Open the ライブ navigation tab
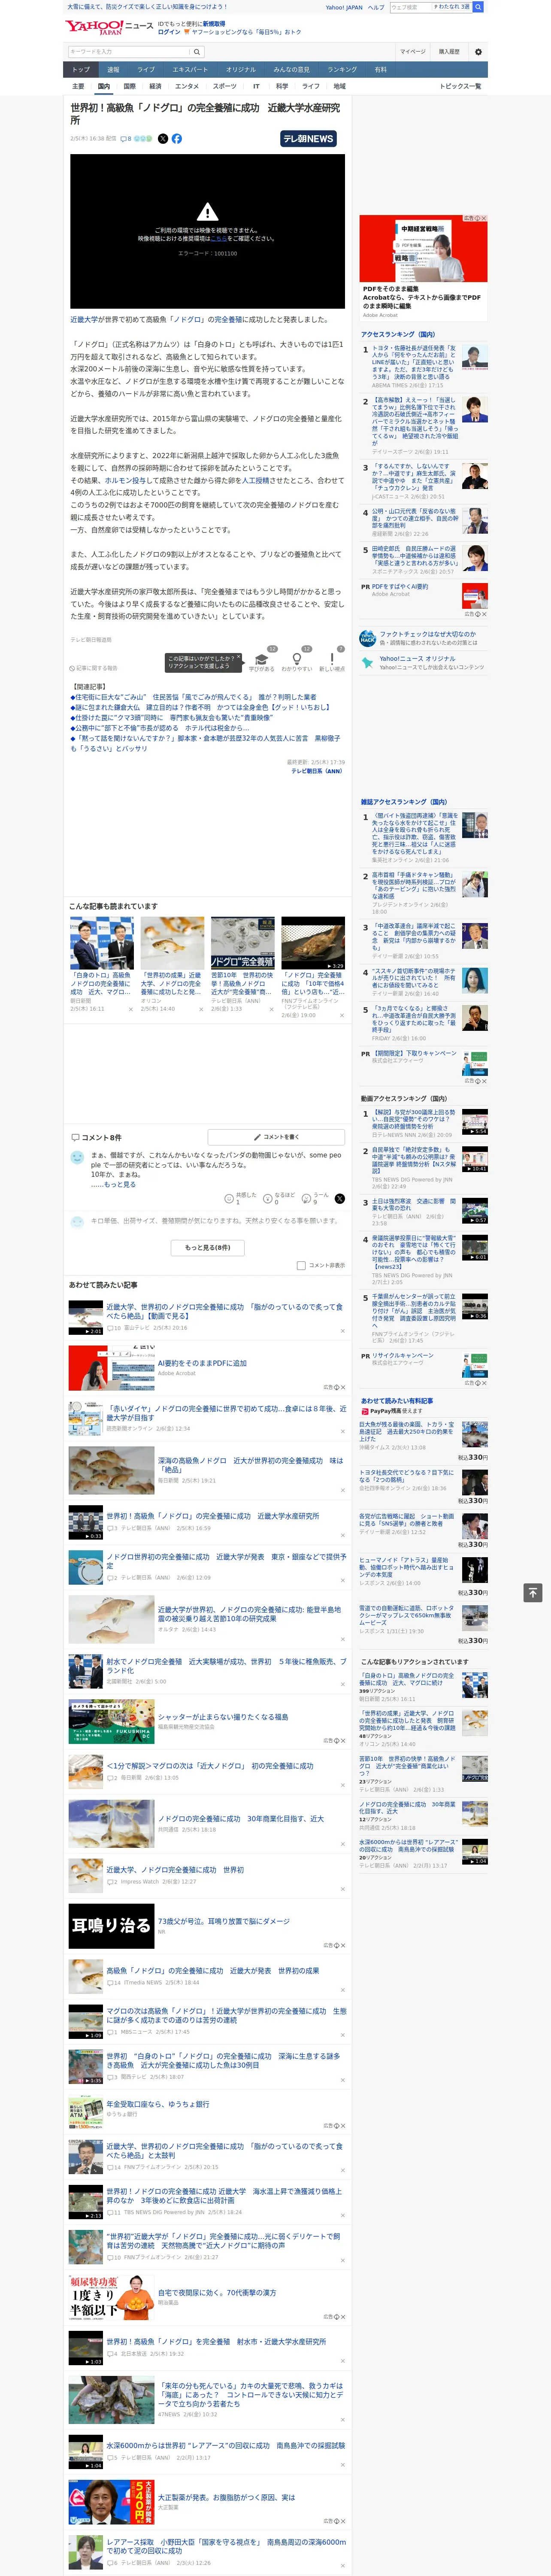This screenshot has height=2576, width=551. click(146, 70)
